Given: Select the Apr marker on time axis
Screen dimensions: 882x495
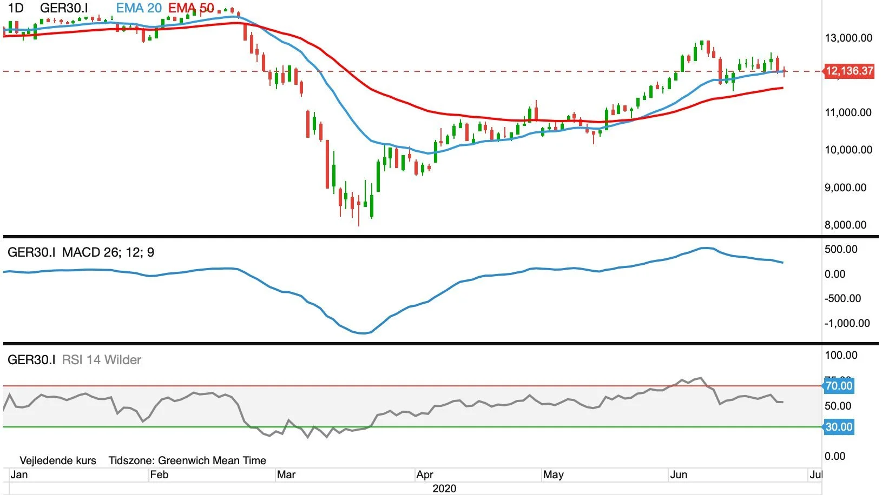Looking at the screenshot, I should tap(425, 474).
